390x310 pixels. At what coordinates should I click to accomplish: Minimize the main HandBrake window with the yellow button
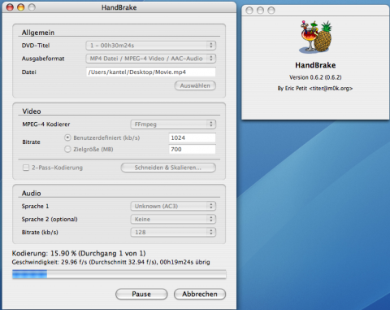pyautogui.click(x=21, y=7)
